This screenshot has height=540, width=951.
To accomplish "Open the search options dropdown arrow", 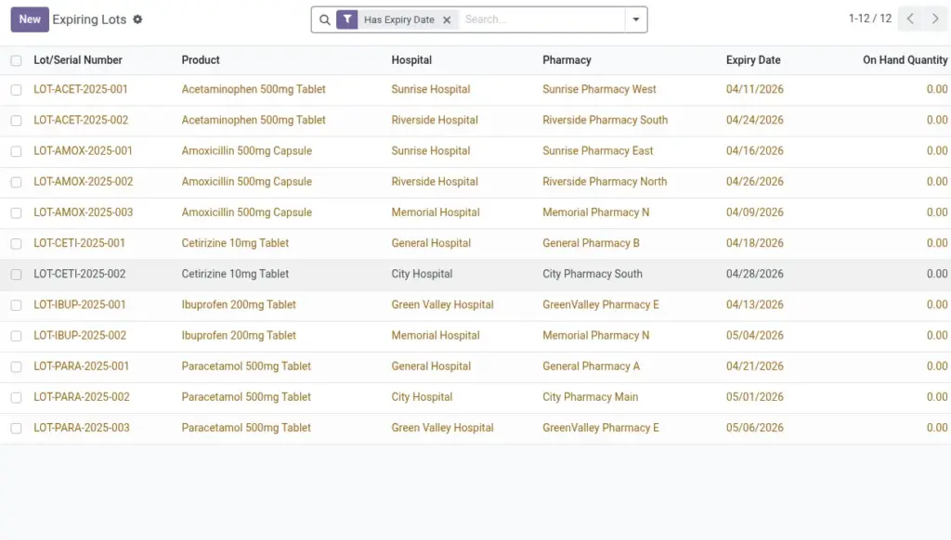I will 635,19.
